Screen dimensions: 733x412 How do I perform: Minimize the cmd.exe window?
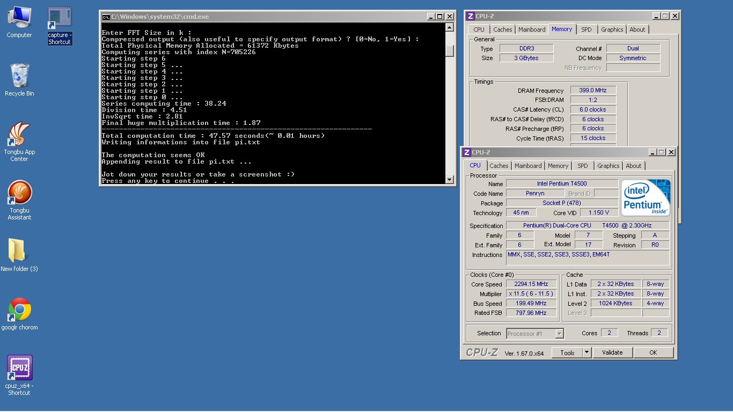point(431,17)
